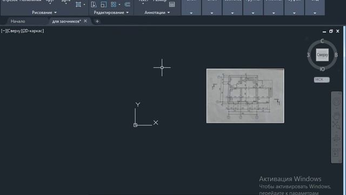Select the Stretch edit tool
The image size is (346, 195).
click(x=94, y=4)
